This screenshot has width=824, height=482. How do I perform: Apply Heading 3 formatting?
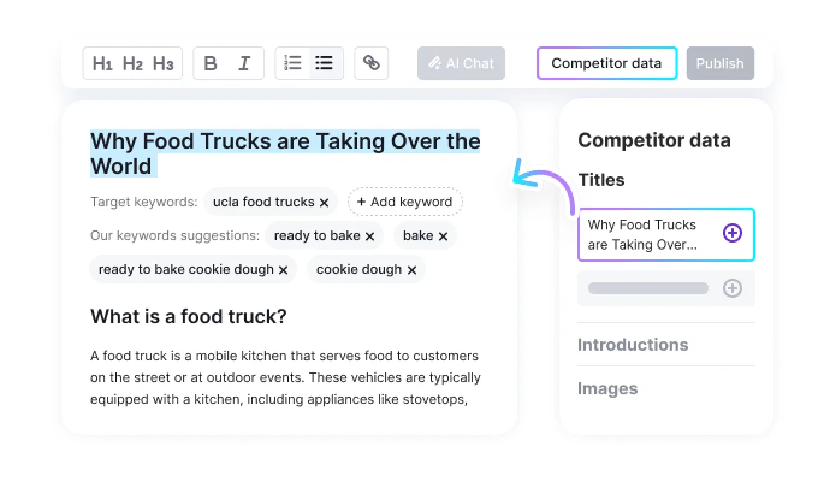point(163,63)
